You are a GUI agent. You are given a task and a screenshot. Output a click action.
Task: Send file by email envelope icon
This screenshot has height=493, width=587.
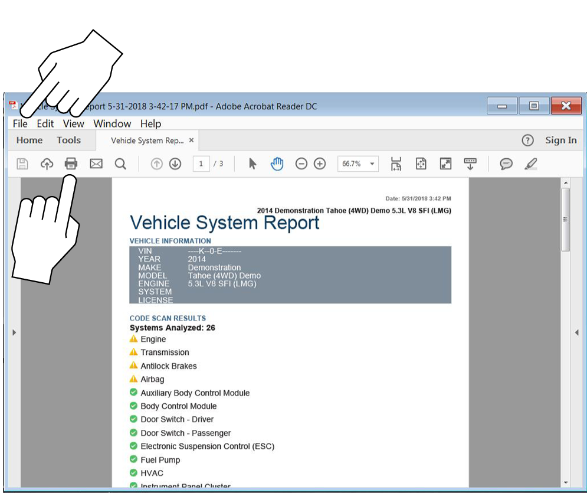click(x=96, y=164)
